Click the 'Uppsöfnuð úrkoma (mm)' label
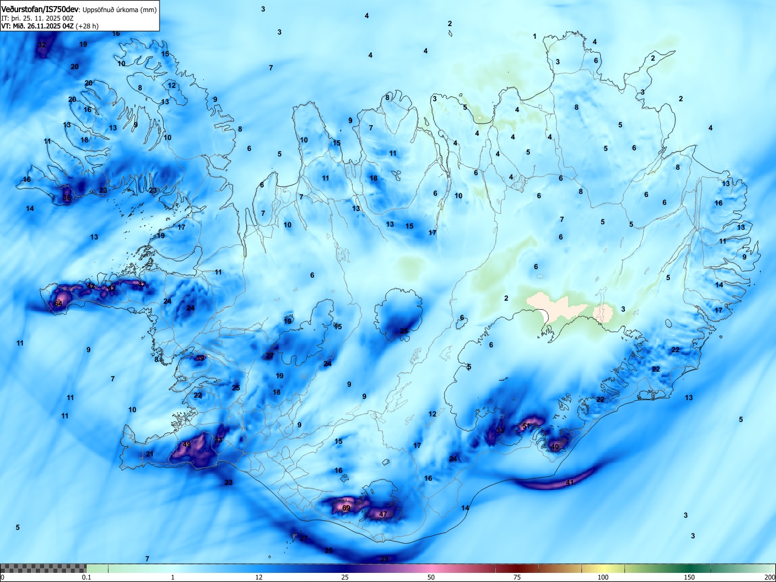 [x=119, y=10]
